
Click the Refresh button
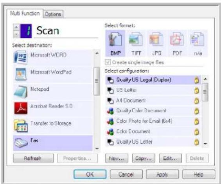coord(33,158)
